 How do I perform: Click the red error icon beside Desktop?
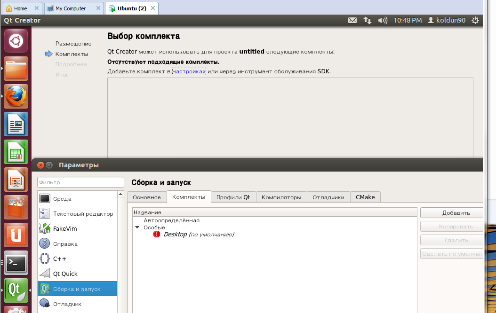157,234
